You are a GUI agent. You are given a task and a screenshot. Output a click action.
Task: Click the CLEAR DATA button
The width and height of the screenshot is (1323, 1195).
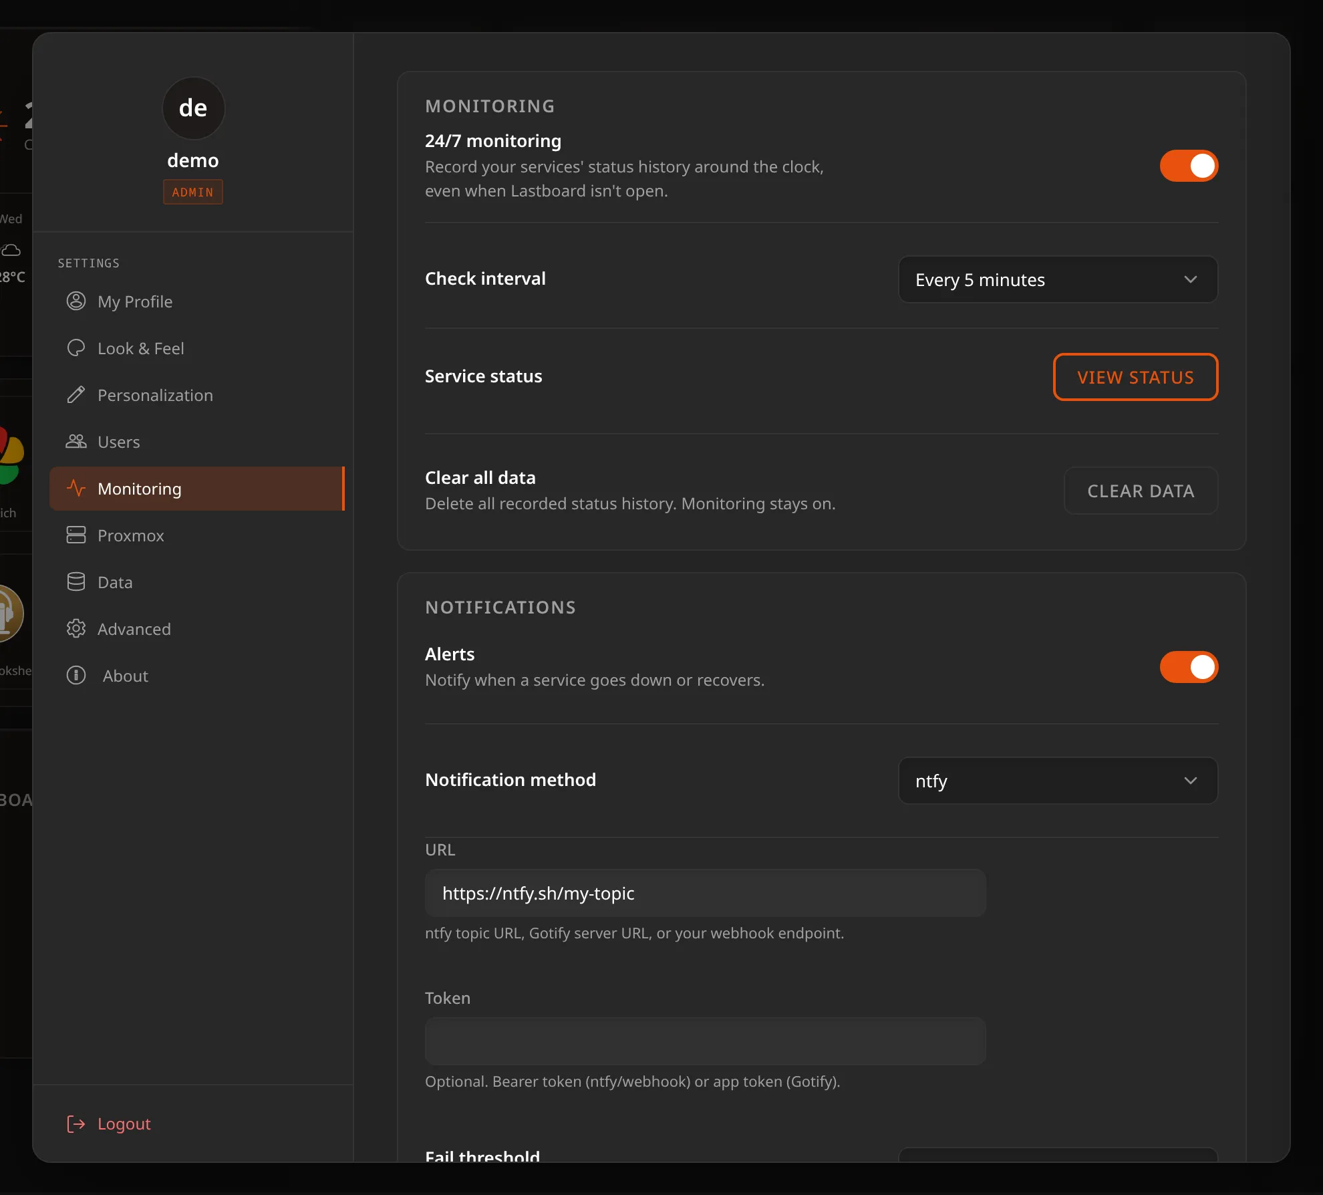coord(1141,491)
